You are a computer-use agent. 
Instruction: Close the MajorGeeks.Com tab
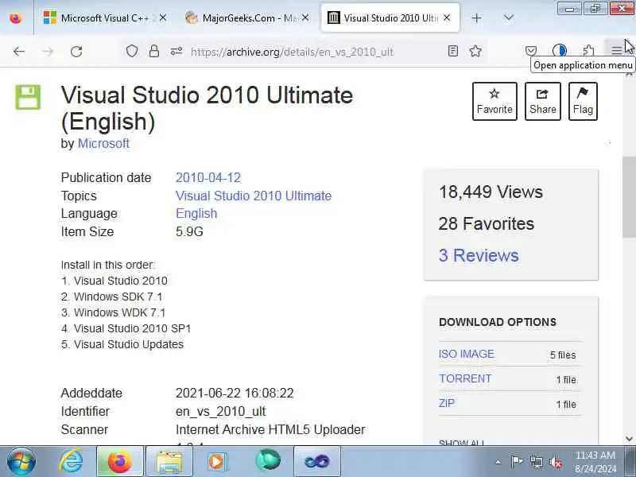coord(305,17)
